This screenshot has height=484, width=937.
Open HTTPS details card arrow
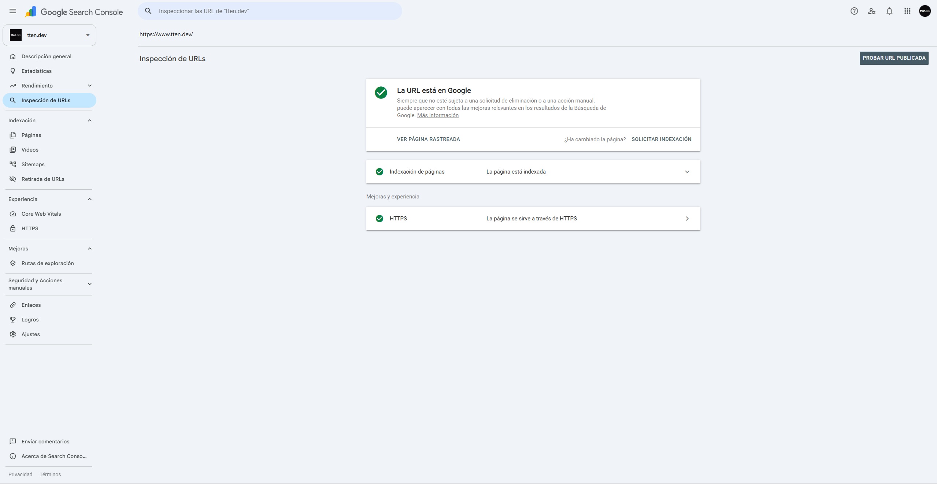(687, 219)
